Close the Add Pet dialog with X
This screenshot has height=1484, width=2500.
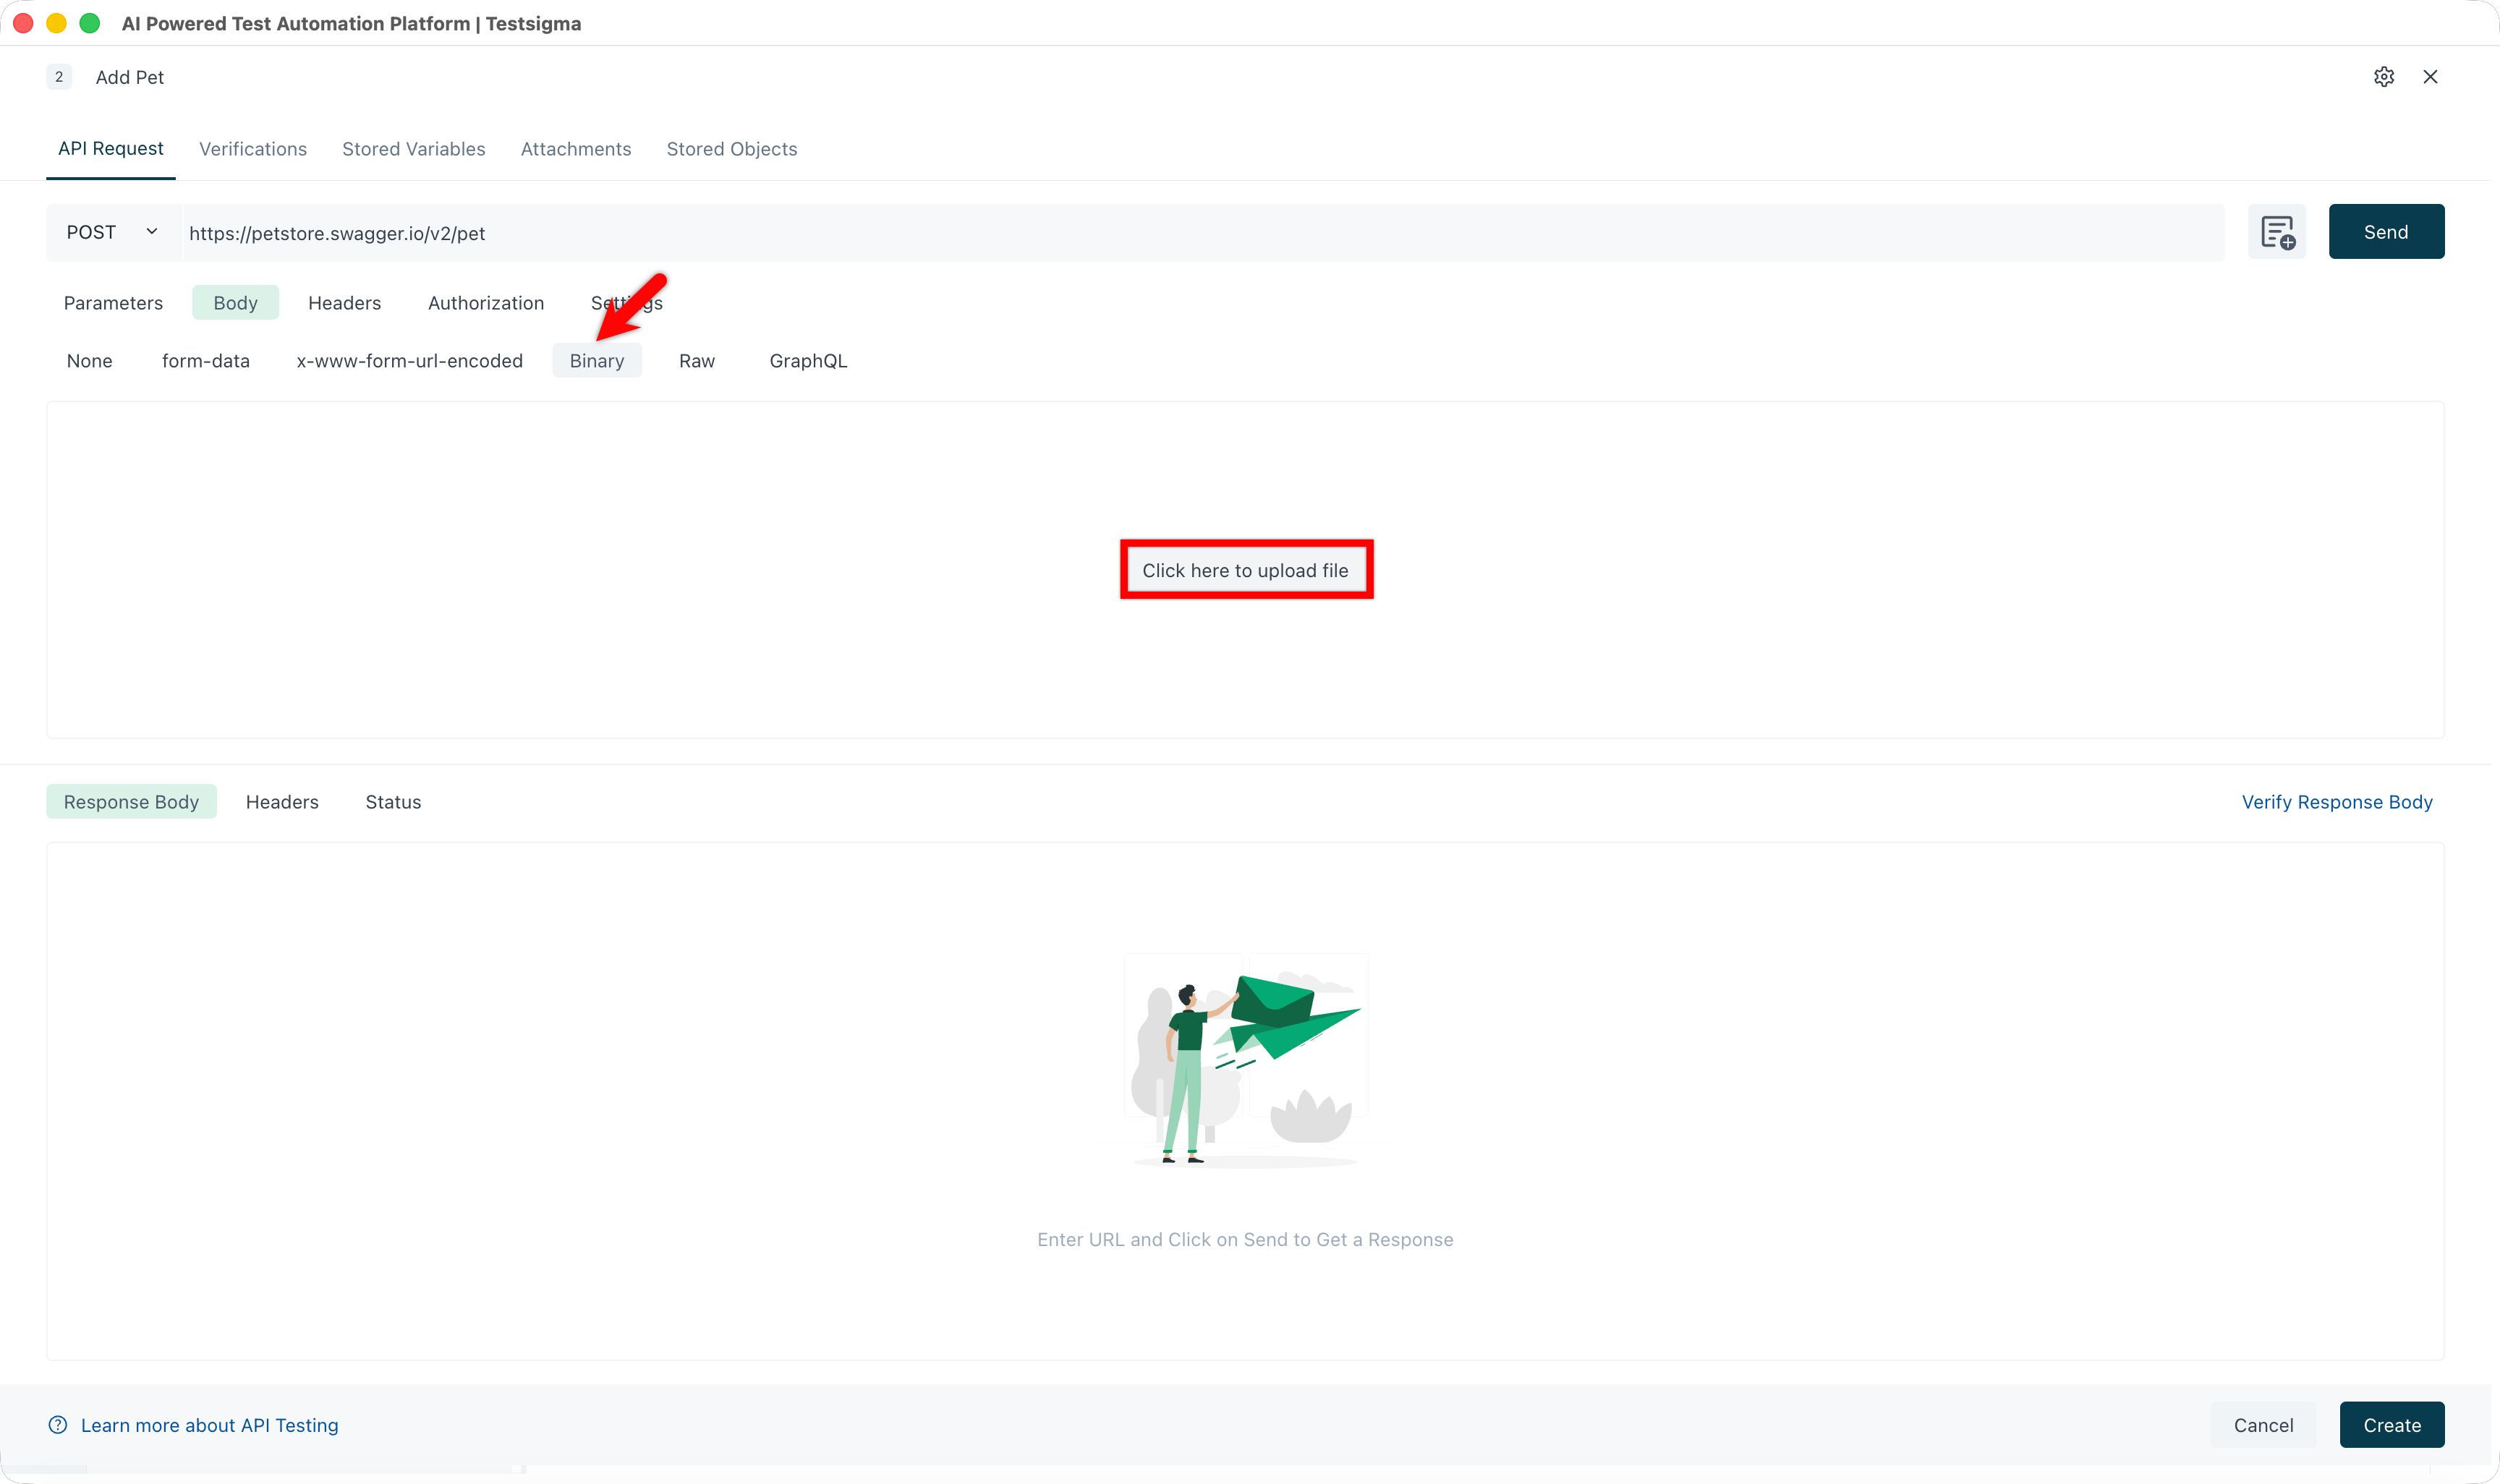[2430, 77]
